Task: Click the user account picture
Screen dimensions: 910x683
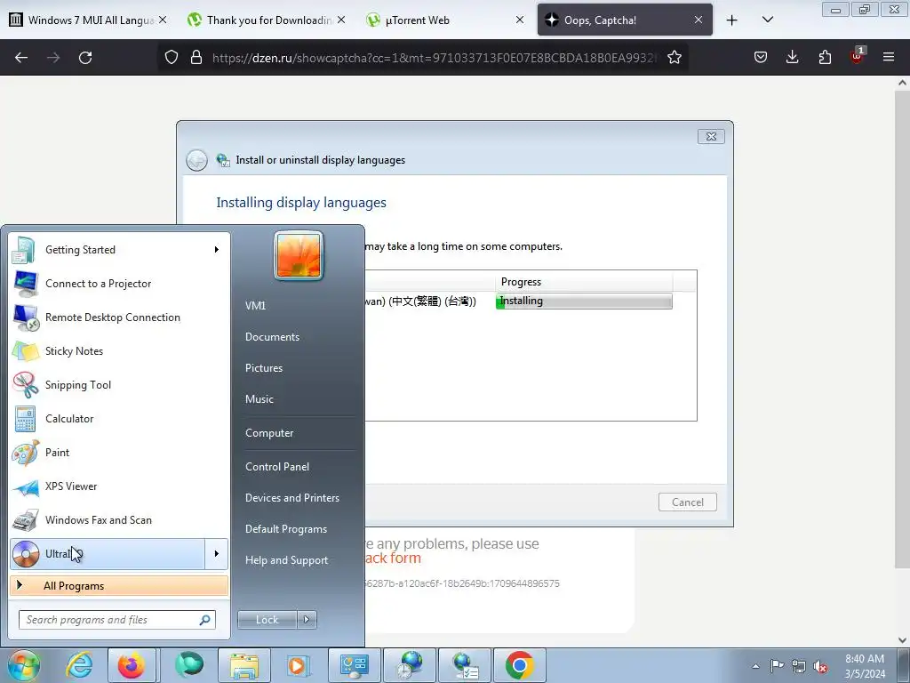Action: [x=299, y=255]
